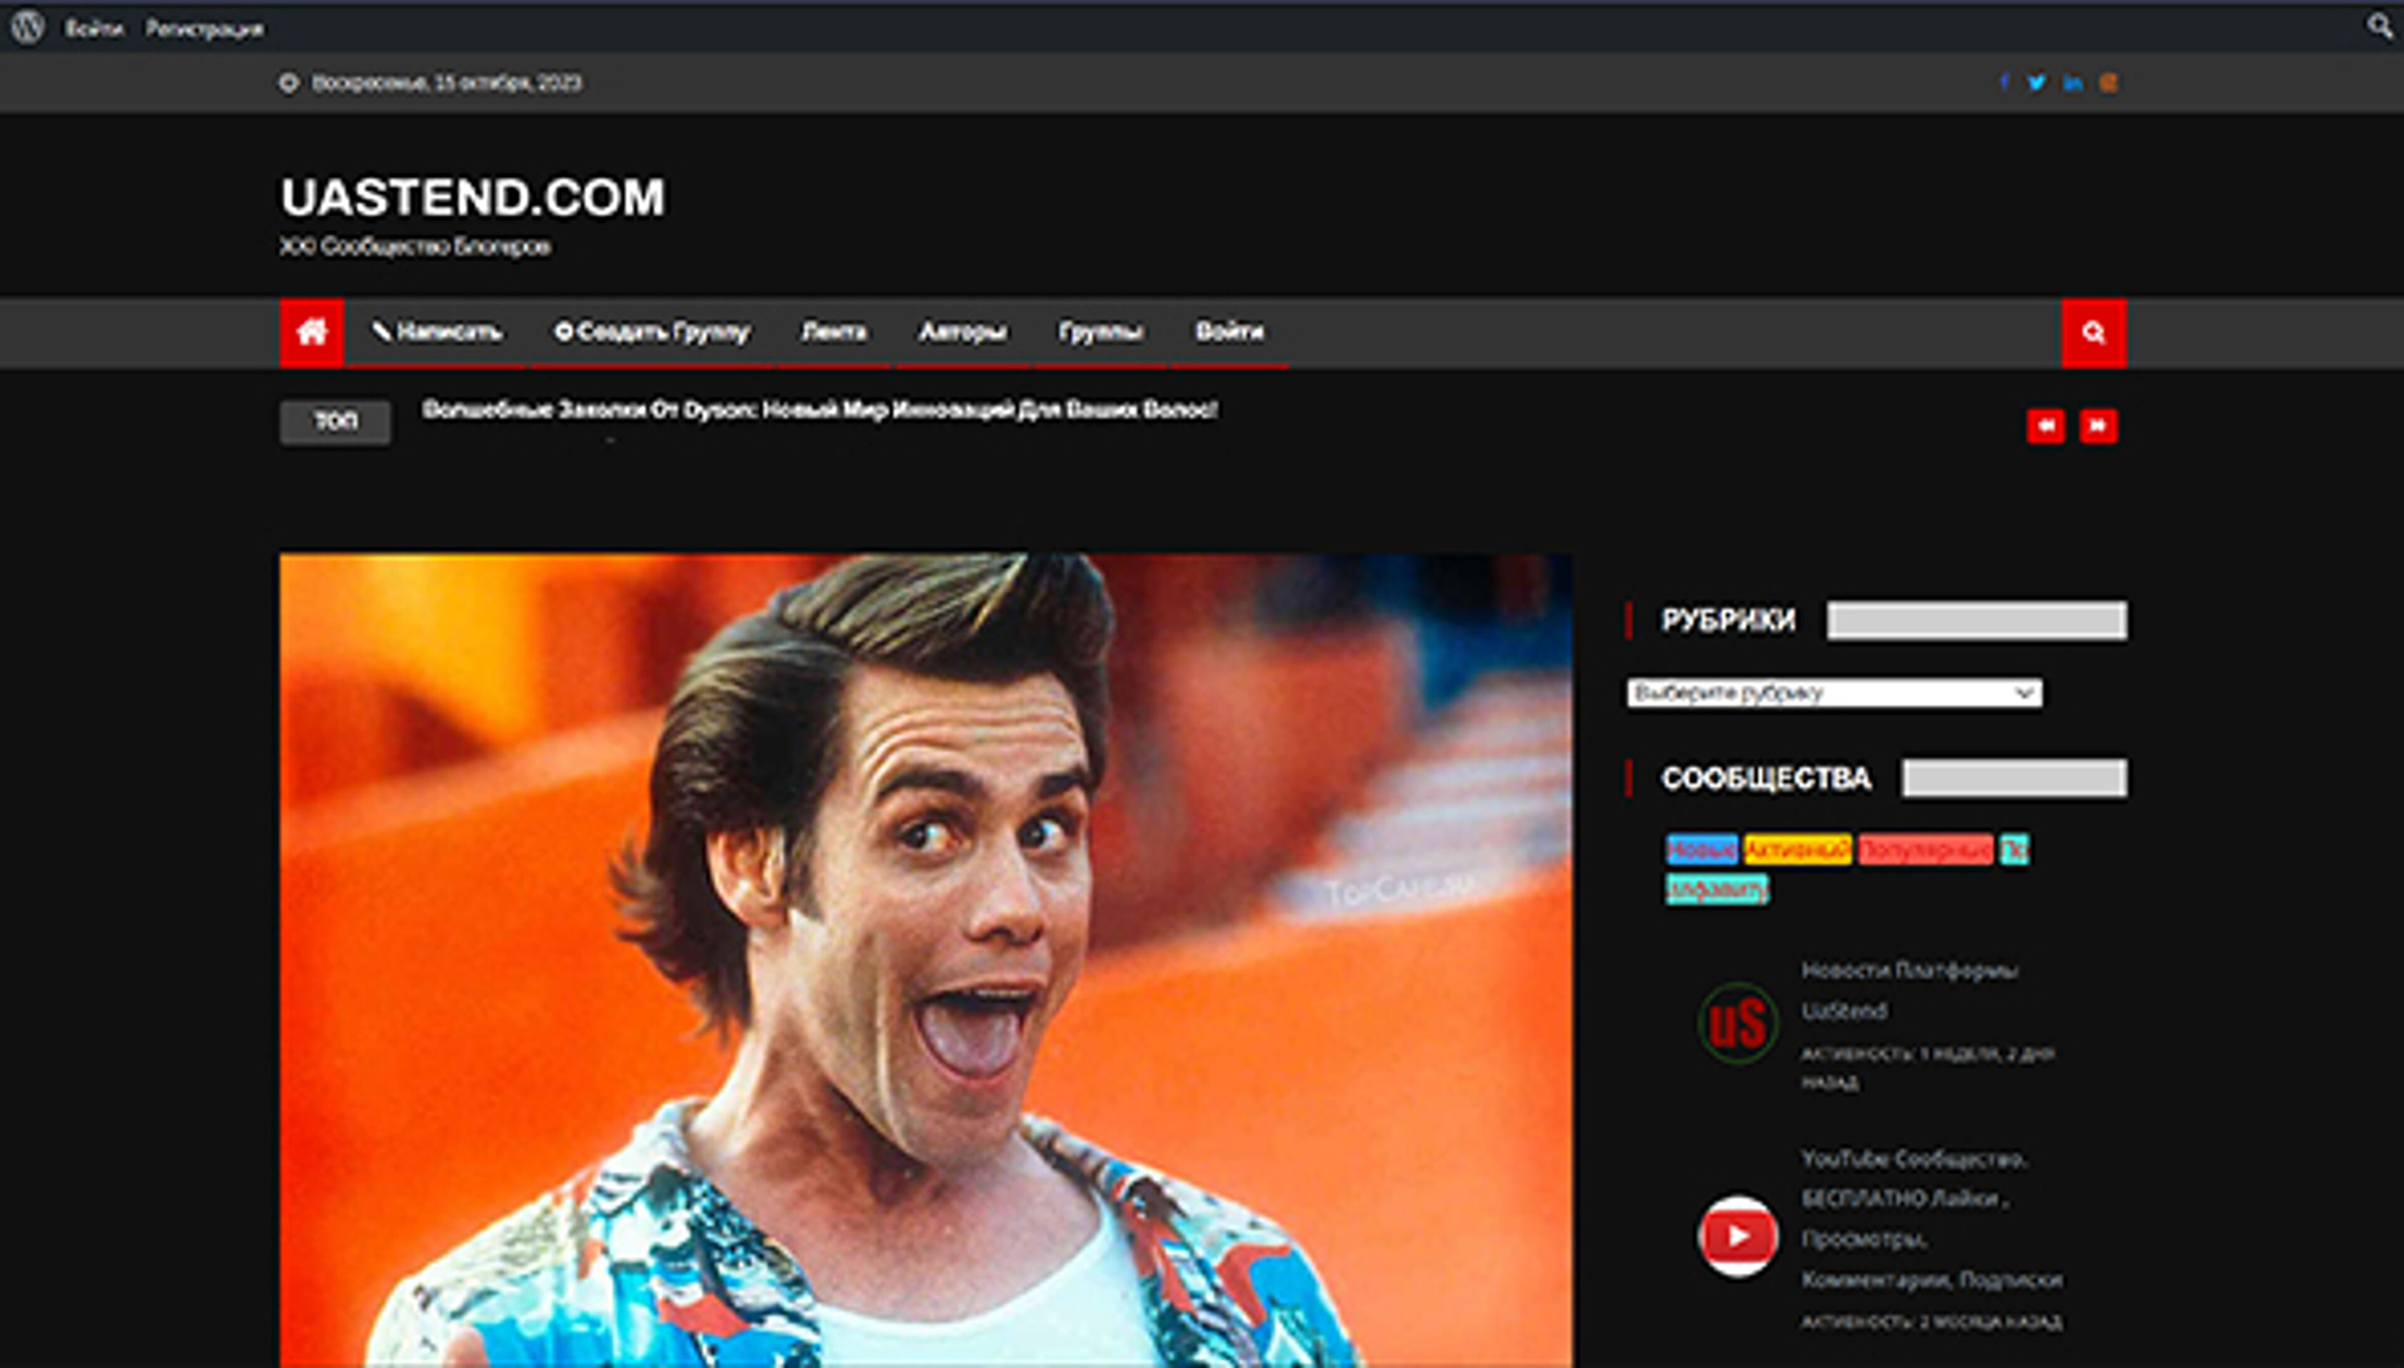Click the Ace Ventura featured image
2404x1368 pixels.
pos(925,958)
